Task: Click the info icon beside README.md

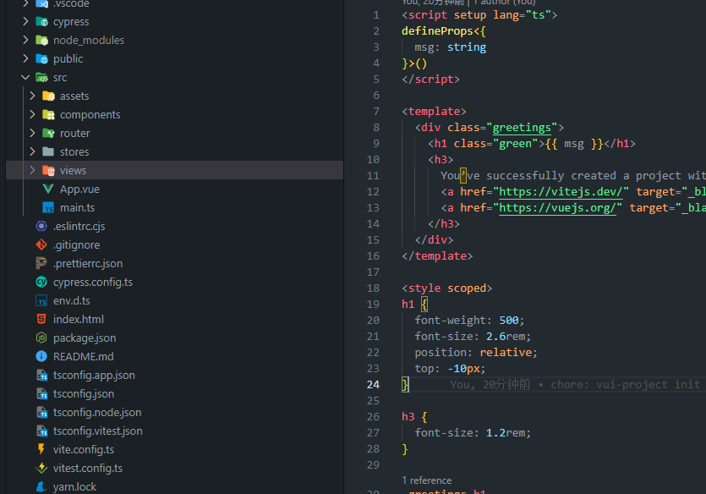Action: [x=41, y=357]
